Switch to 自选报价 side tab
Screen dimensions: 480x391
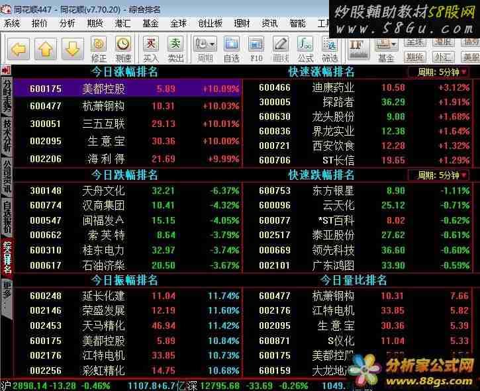tap(7, 216)
